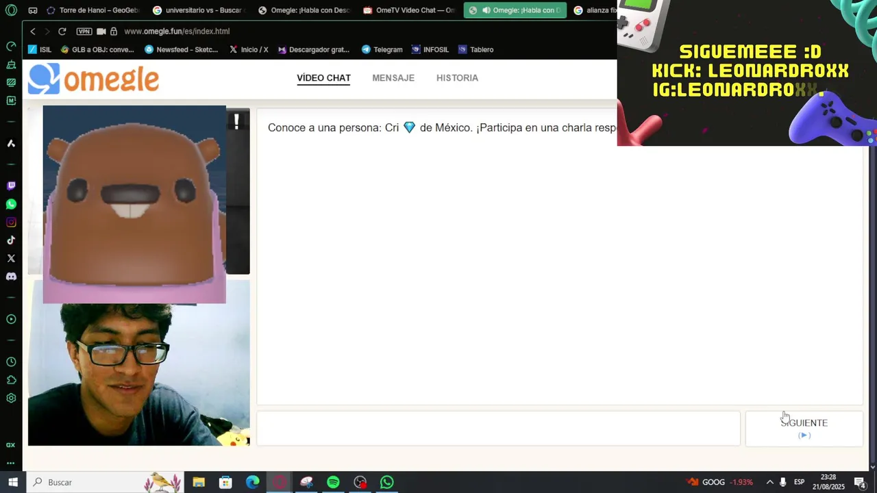Click the Windows taskbar Buscar search box
The image size is (877, 493).
click(x=106, y=482)
